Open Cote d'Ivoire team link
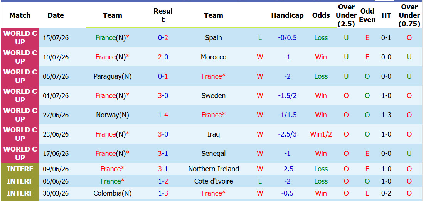This screenshot has height=201, width=426. pos(214,181)
